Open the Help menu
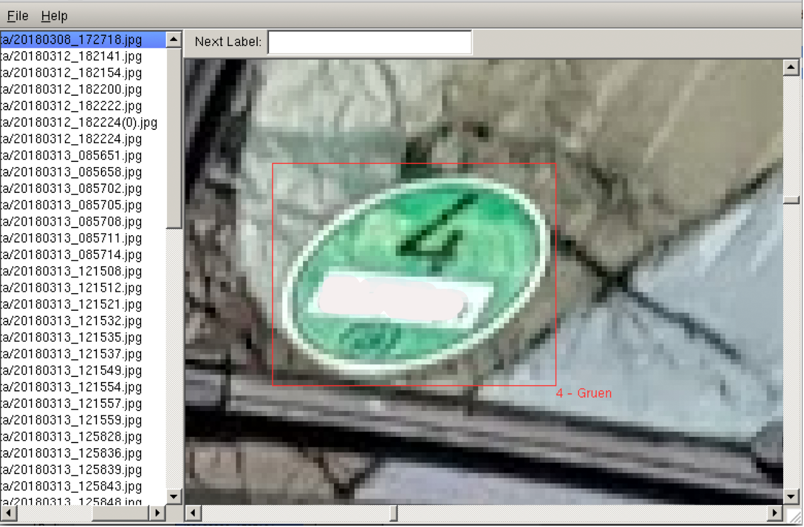Image resolution: width=804 pixels, height=527 pixels. pyautogui.click(x=54, y=16)
